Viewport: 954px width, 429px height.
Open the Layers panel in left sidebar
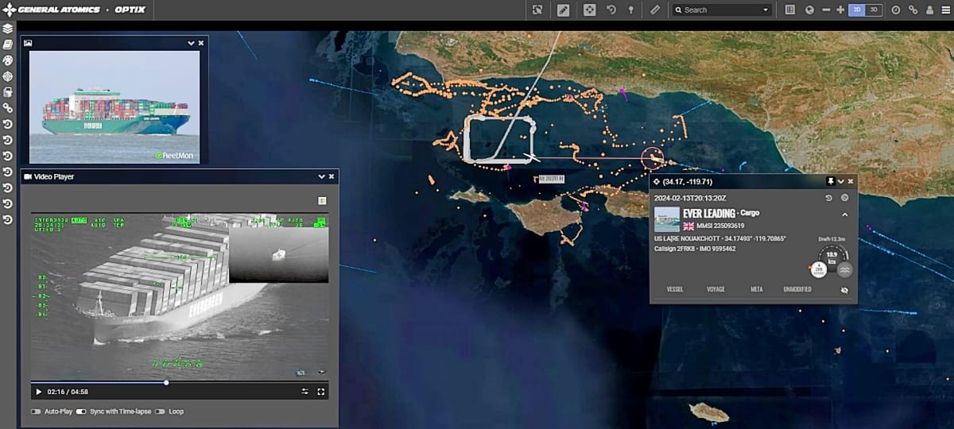8,28
